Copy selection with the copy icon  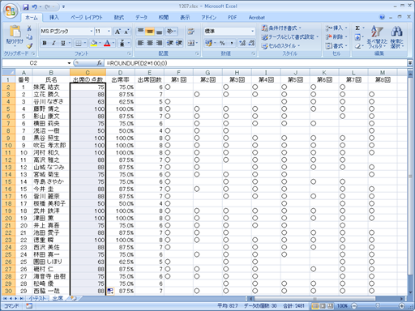pyautogui.click(x=29, y=37)
